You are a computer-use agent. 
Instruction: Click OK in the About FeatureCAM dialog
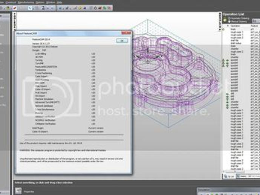(x=122, y=41)
